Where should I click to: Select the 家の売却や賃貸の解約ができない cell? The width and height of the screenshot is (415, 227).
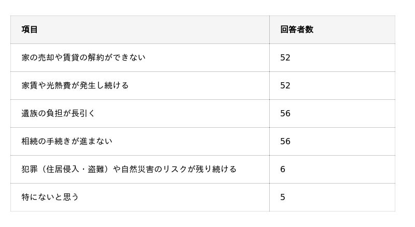[x=84, y=57]
